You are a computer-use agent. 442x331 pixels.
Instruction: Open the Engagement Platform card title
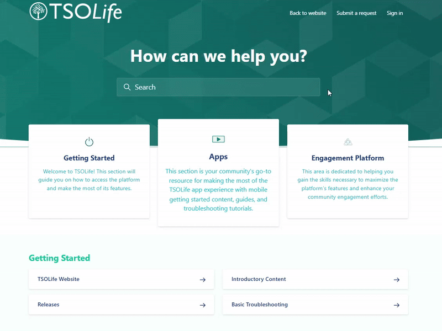pyautogui.click(x=348, y=158)
